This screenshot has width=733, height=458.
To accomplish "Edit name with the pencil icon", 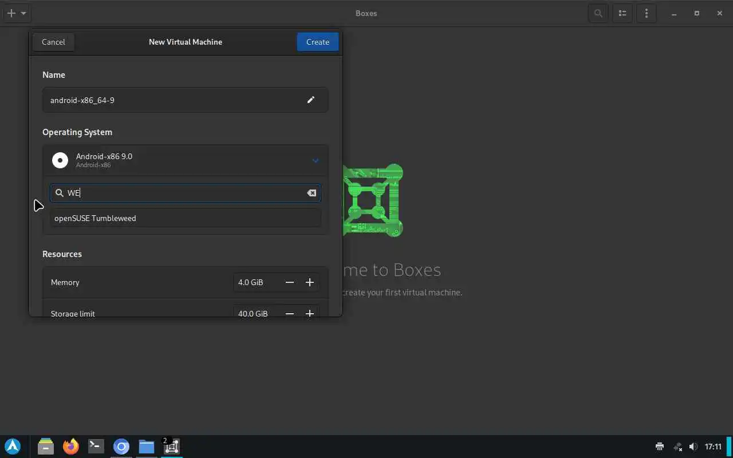I will 311,100.
